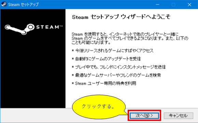Click the インスタントメッセージを送信 bullet line

[118, 67]
